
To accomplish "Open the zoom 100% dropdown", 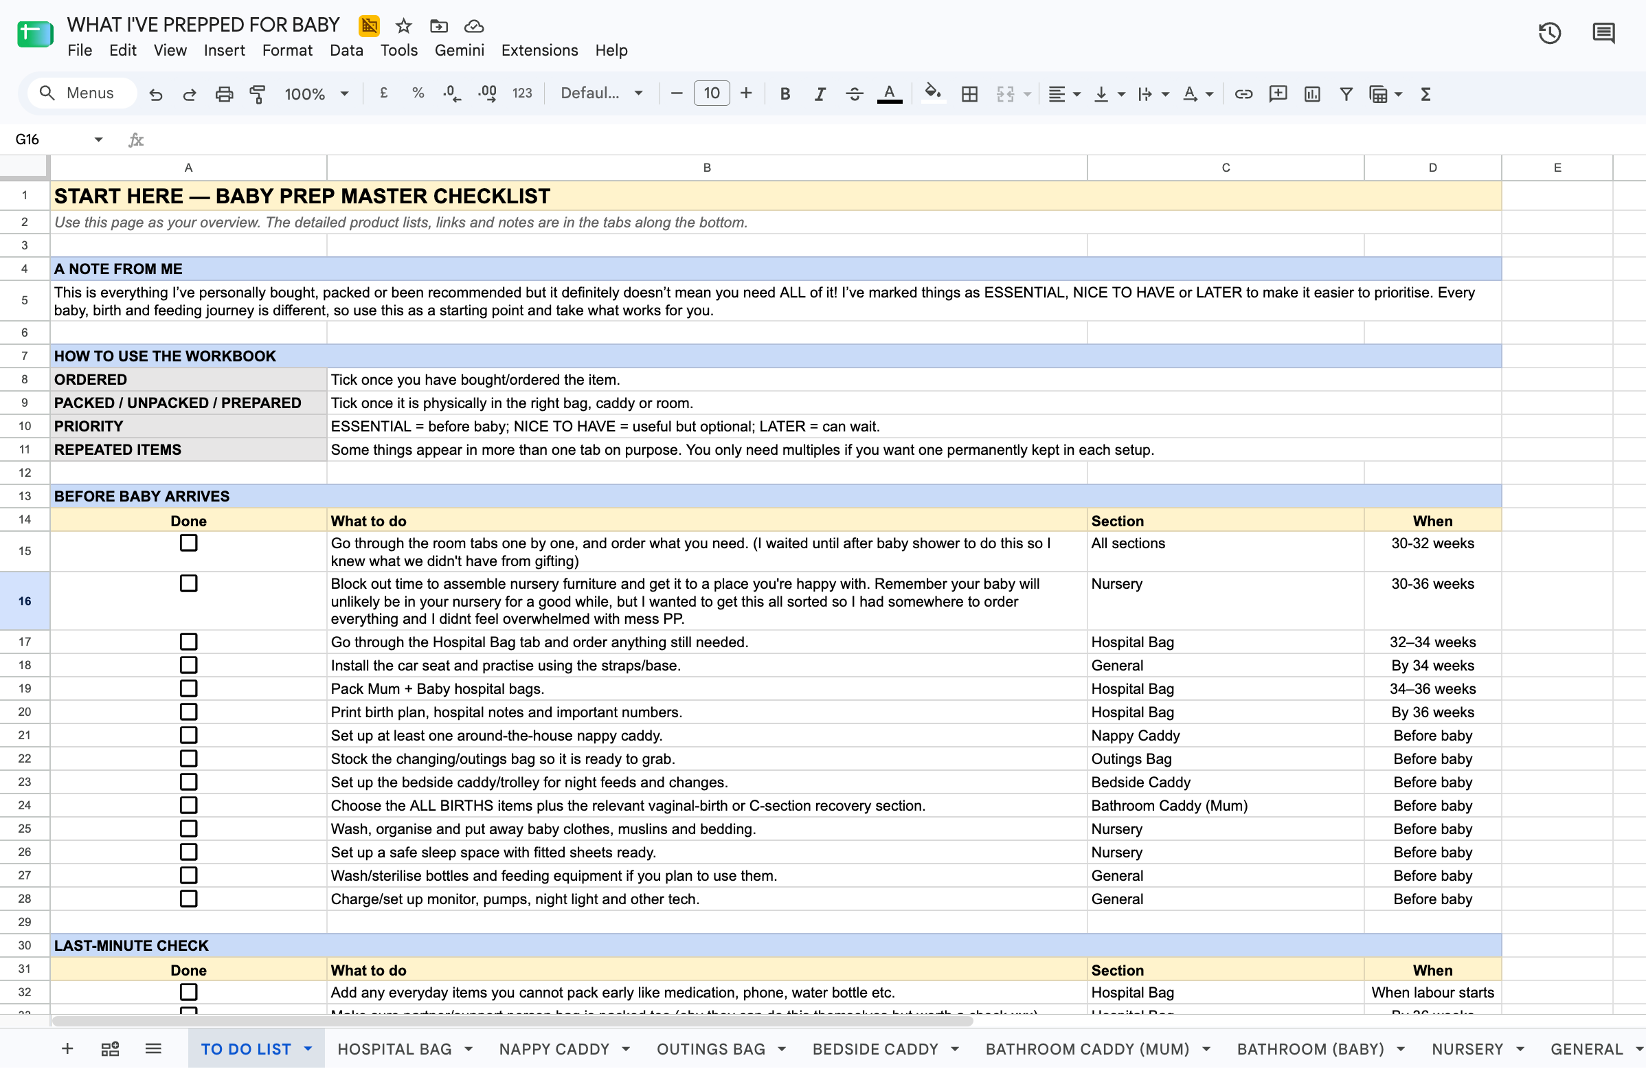I will [316, 94].
